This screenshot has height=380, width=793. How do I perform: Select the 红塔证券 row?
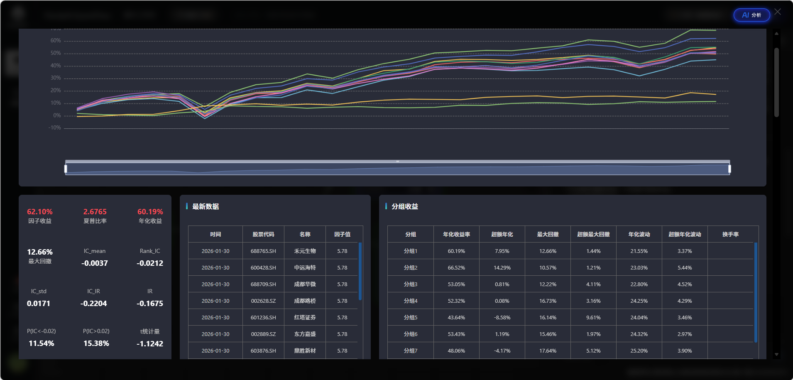point(305,317)
